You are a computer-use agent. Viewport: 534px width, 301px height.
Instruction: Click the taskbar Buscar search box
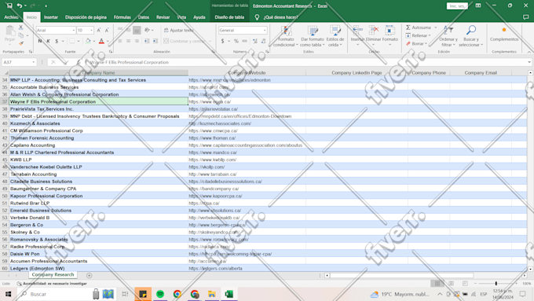point(54,294)
